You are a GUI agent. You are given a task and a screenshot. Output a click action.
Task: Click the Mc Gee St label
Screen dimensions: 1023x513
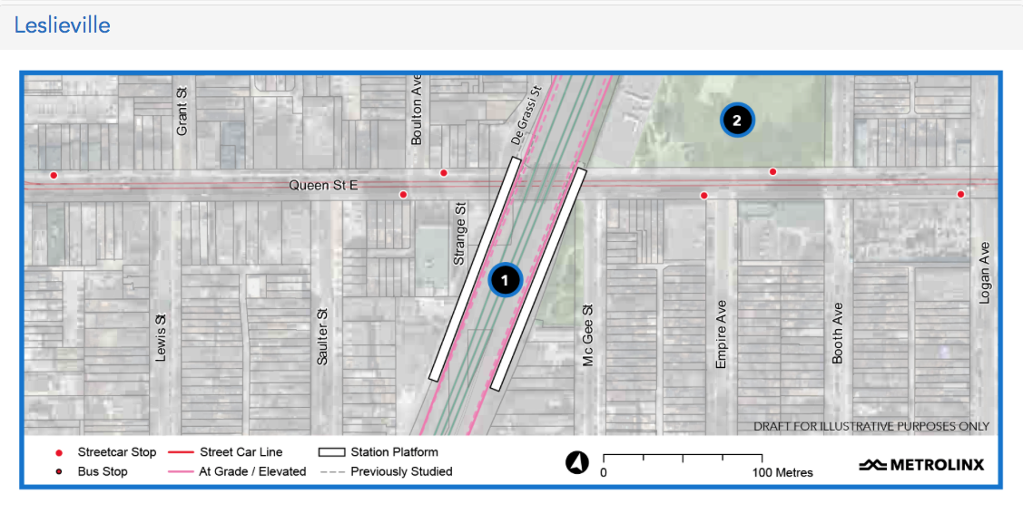coord(587,335)
